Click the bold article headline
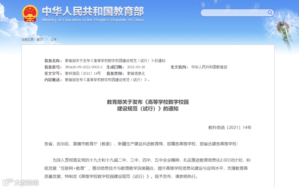The image size is (299, 188). pos(148,105)
